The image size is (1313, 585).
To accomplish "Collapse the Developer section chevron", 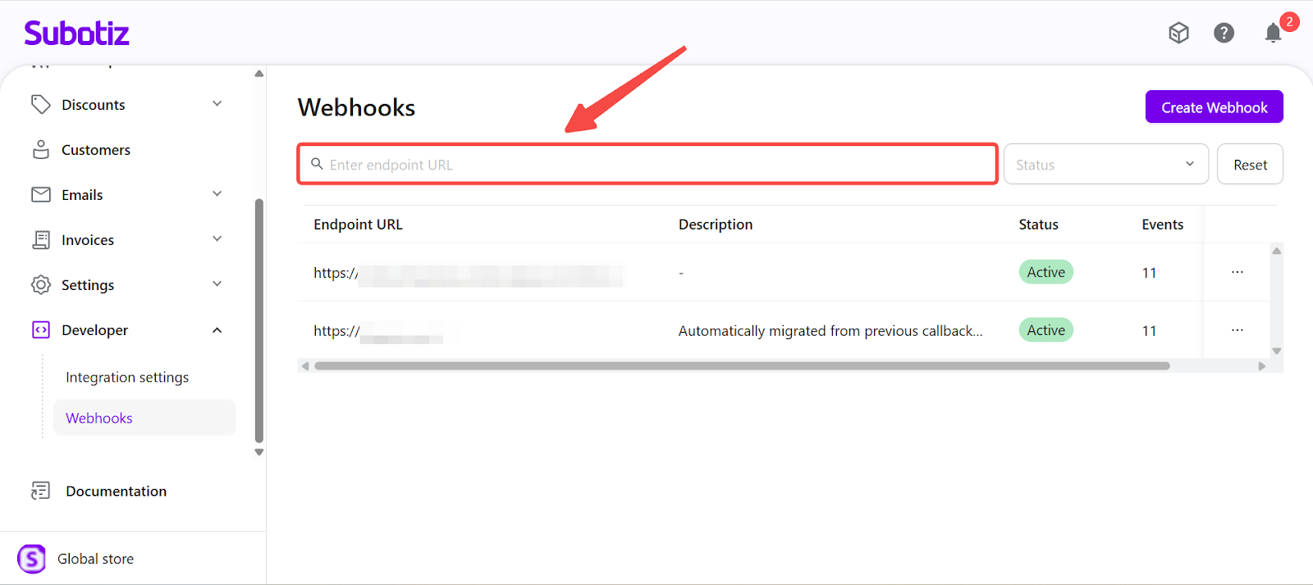I will [x=217, y=330].
